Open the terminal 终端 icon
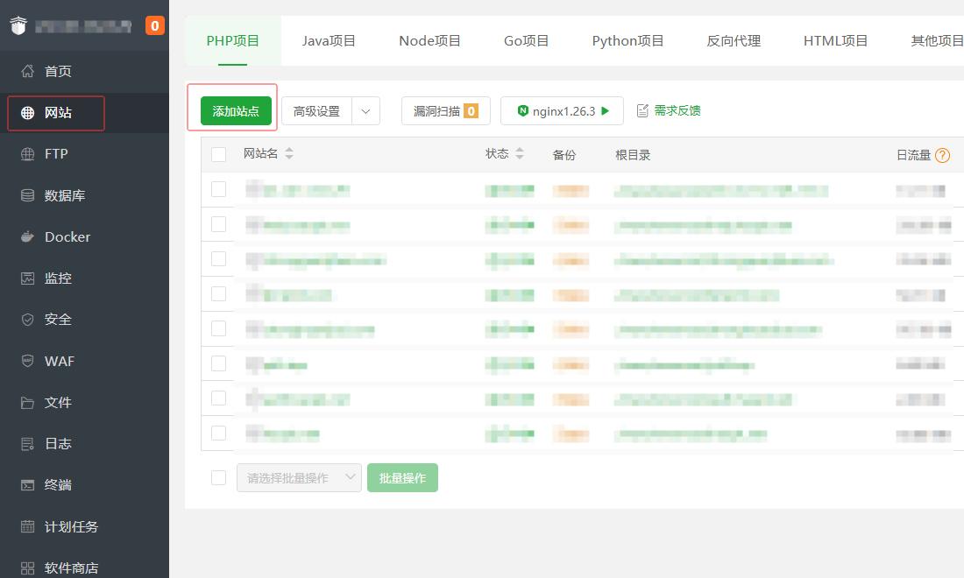The height and width of the screenshot is (578, 964). 28,485
